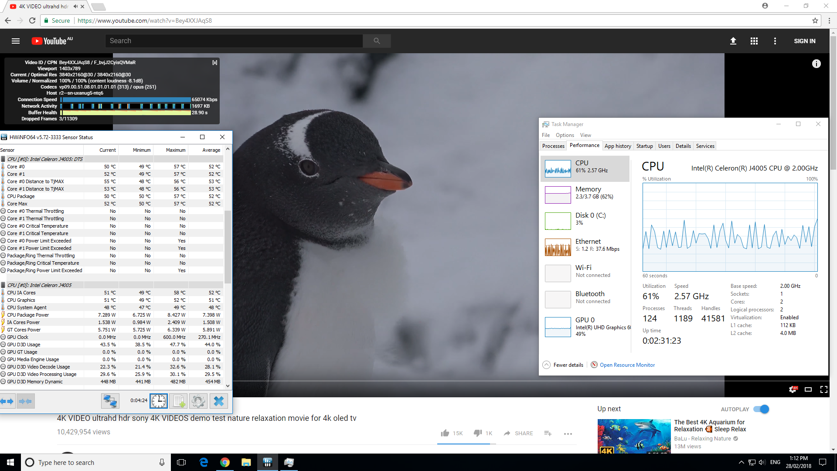Open the aquarium video thumbnail

(x=634, y=437)
